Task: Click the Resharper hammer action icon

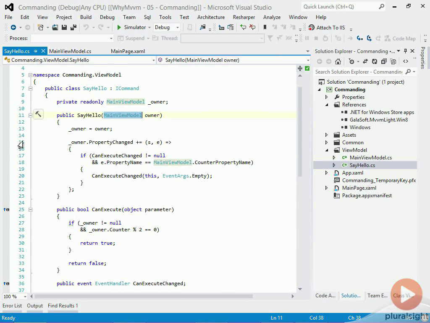Action: click(38, 114)
